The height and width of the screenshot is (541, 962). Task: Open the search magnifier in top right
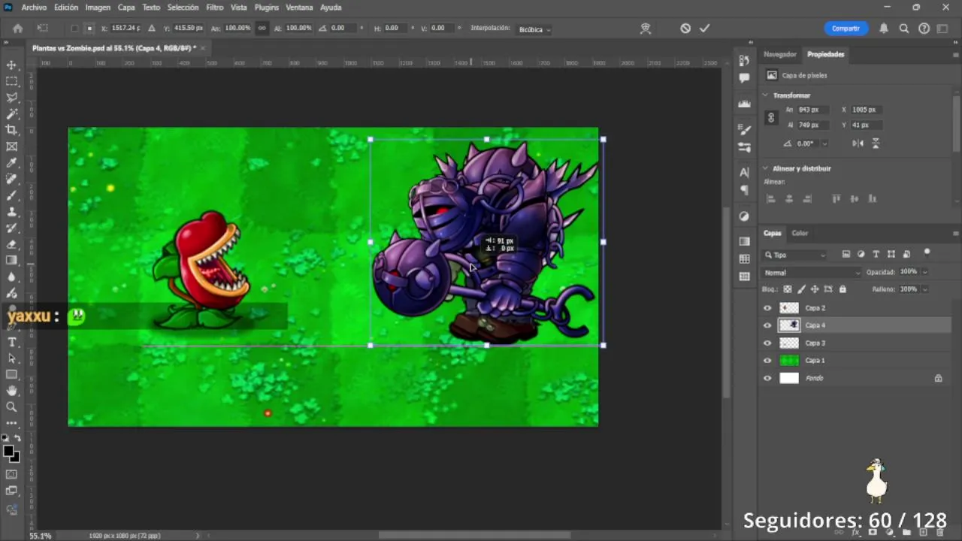904,29
